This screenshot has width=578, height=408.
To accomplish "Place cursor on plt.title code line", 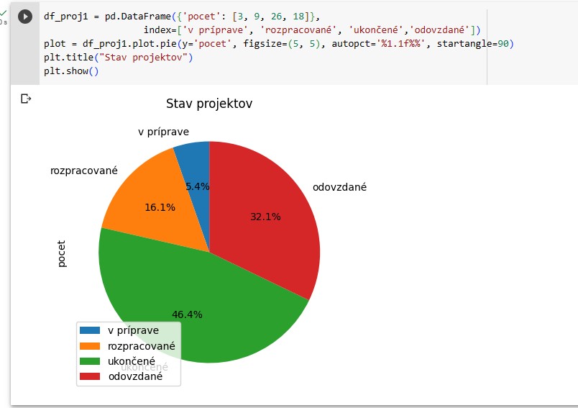I will [118, 58].
